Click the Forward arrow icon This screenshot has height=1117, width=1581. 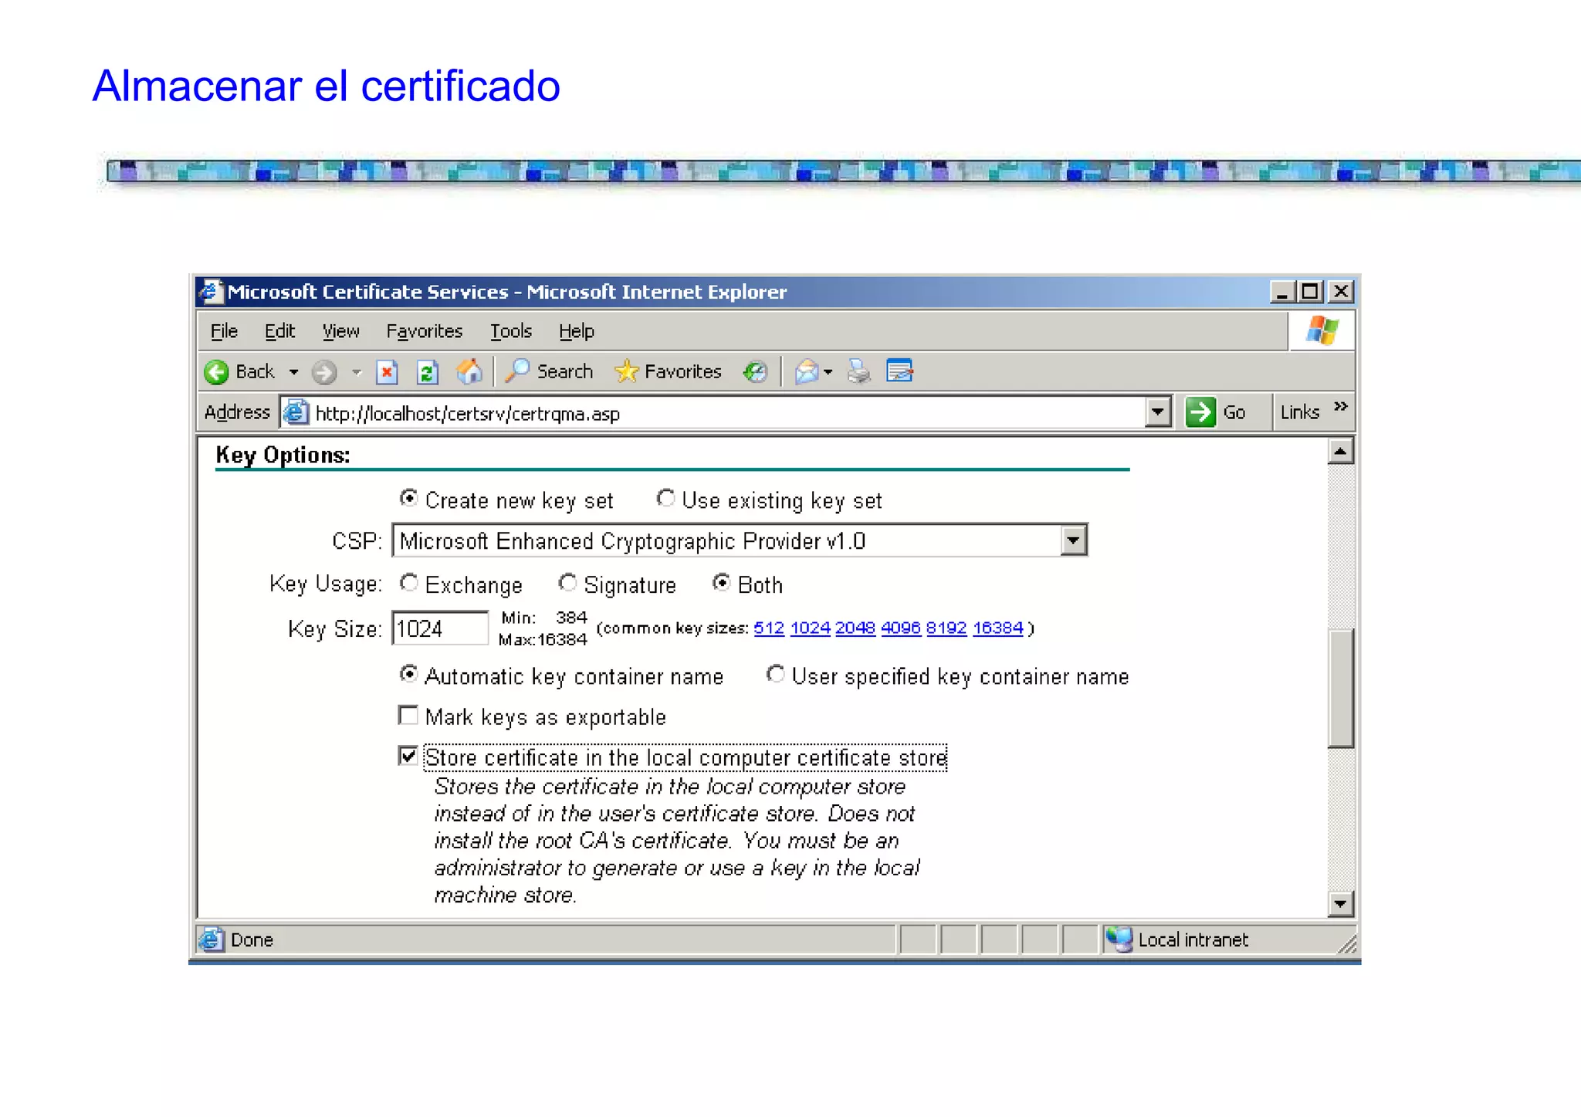click(x=324, y=373)
